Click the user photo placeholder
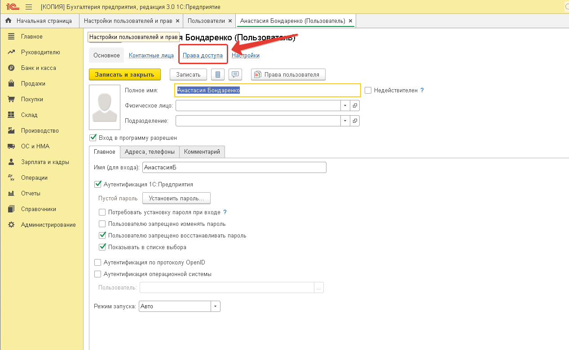Viewport: 569px width, 350px height. pos(105,107)
